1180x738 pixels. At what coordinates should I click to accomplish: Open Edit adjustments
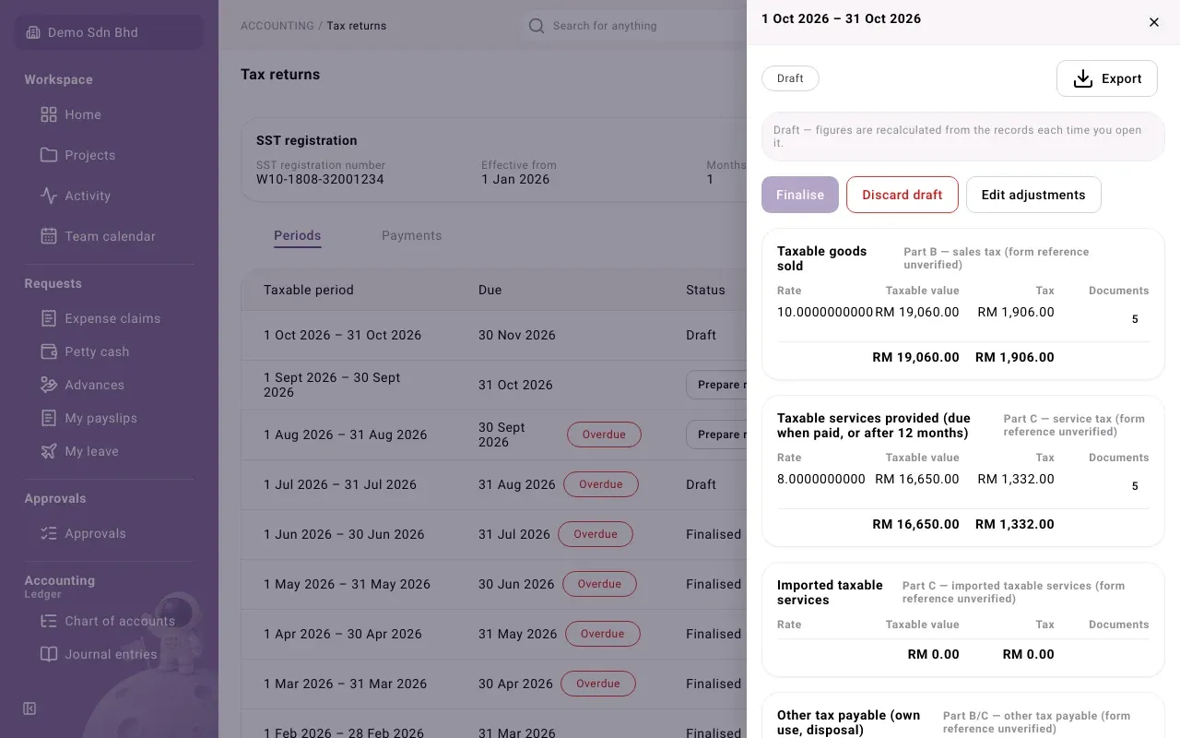tap(1033, 195)
